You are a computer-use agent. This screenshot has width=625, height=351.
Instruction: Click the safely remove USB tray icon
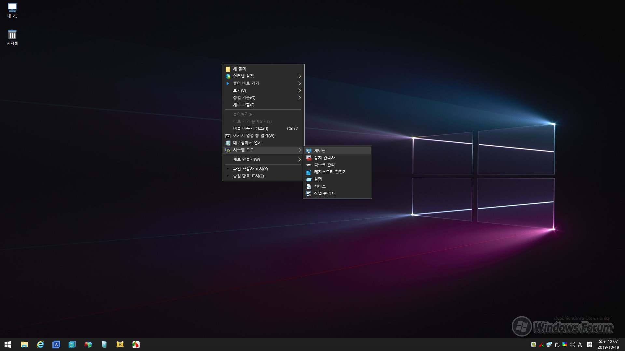click(557, 344)
